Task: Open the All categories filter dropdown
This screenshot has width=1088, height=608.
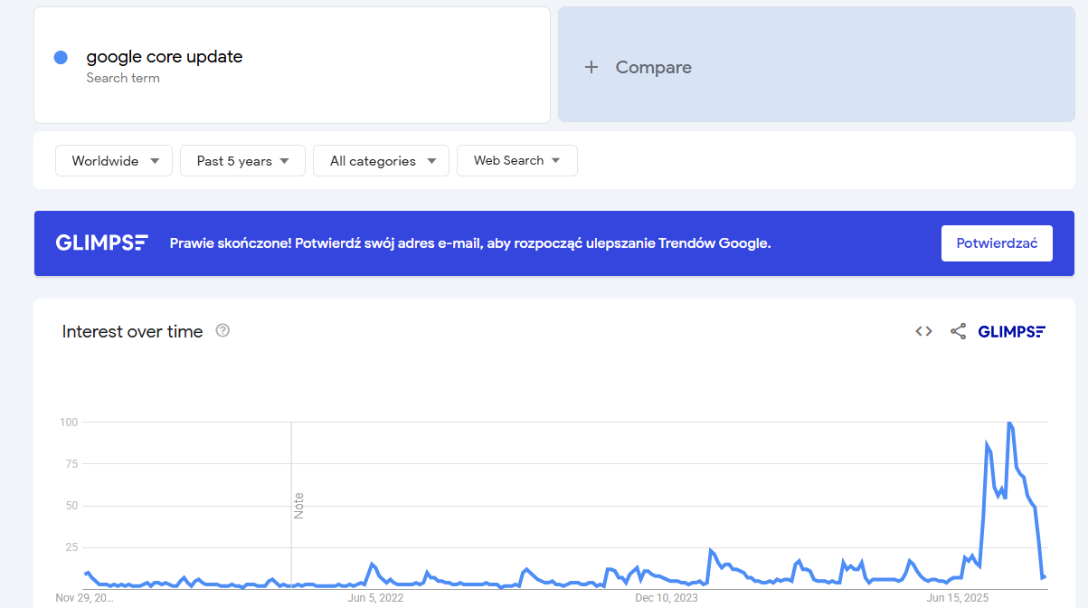Action: coord(381,160)
